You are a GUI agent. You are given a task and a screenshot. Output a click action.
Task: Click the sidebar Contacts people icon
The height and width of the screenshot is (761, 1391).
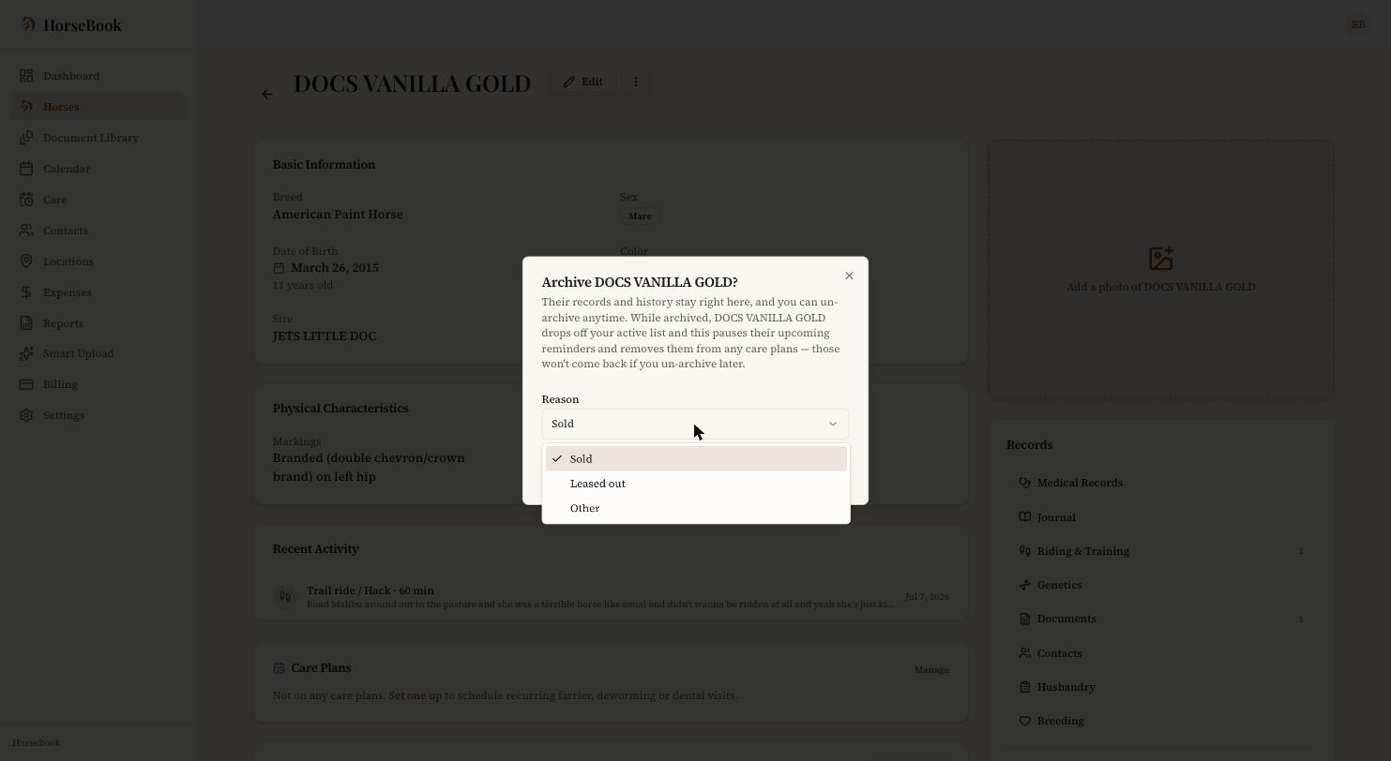pyautogui.click(x=26, y=231)
